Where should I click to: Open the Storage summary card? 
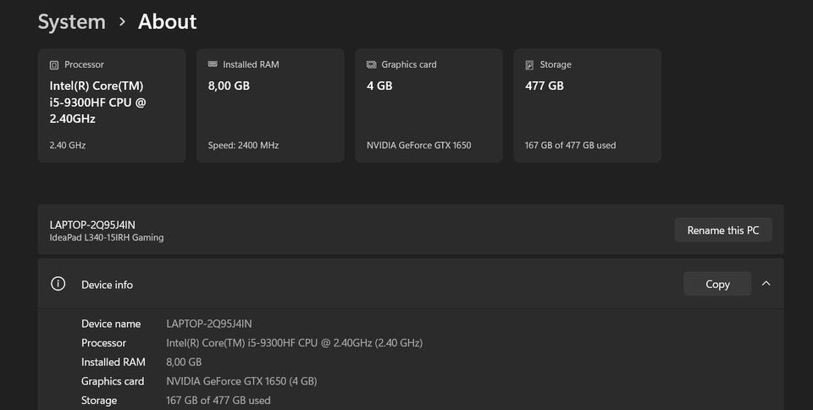588,106
